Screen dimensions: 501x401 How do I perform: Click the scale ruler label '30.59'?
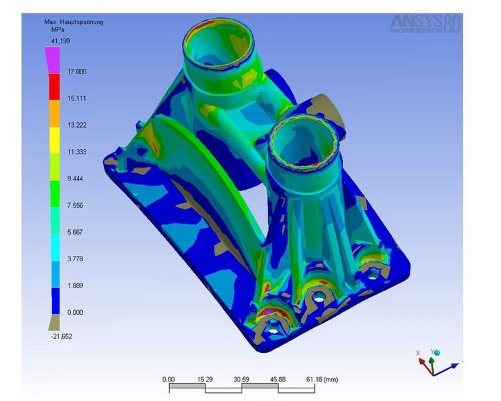[241, 380]
